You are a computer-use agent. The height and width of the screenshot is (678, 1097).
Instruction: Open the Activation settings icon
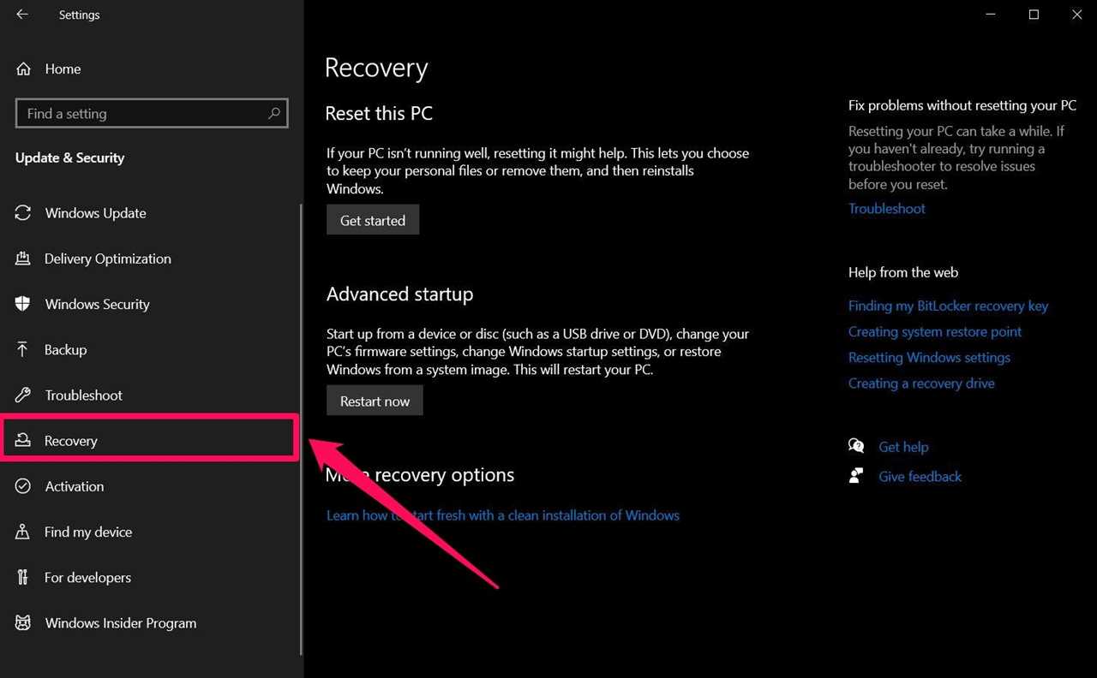(23, 486)
